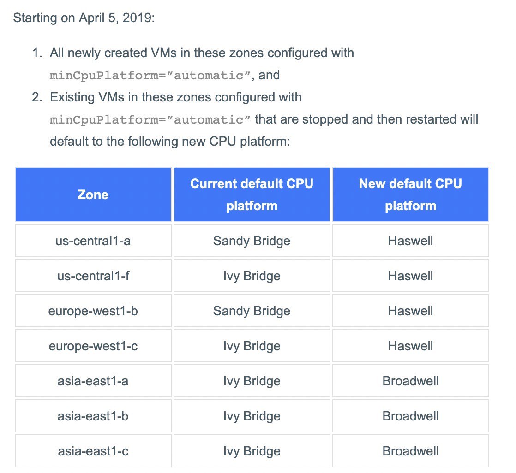Click Ivy Bridge in the us-central1-f row

[252, 276]
